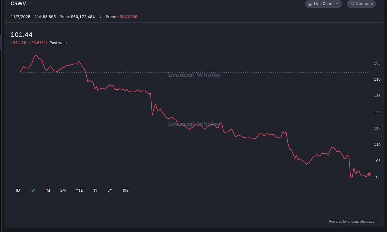Select the 1D time range
Viewport: 387px width, 232px height.
[x=18, y=190]
